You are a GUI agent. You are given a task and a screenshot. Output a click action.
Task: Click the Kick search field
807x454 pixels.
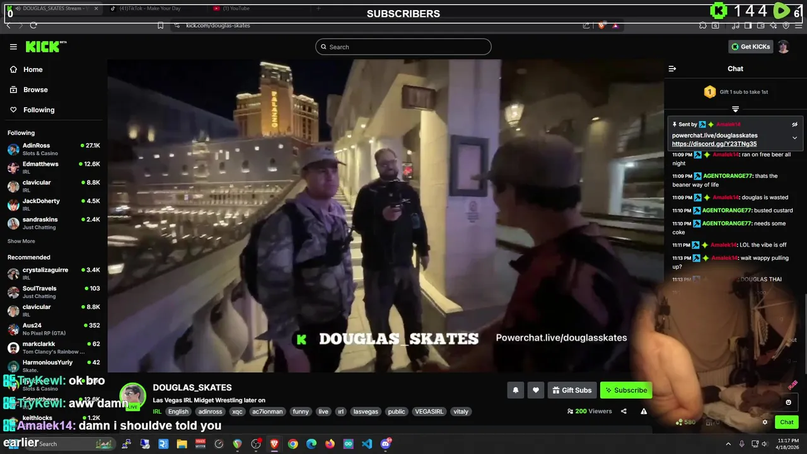403,47
